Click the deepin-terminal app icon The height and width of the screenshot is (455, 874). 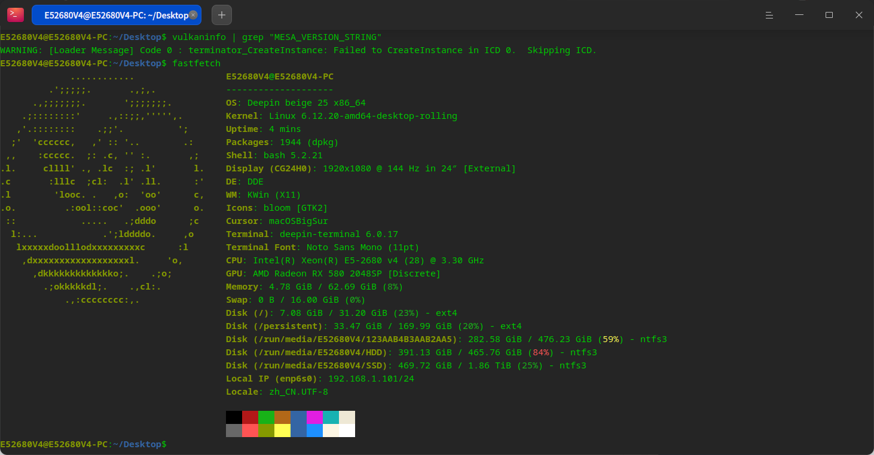[16, 15]
